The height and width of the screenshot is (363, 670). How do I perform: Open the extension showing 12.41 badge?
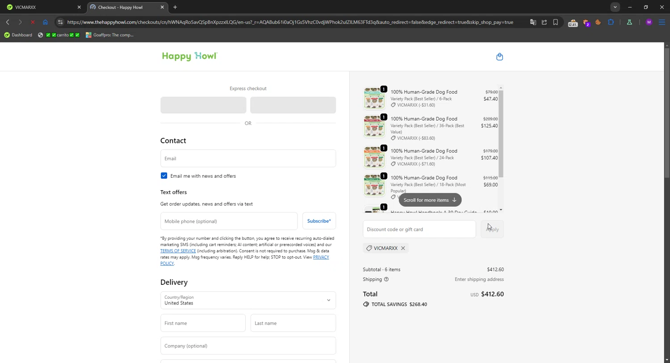pos(573,22)
